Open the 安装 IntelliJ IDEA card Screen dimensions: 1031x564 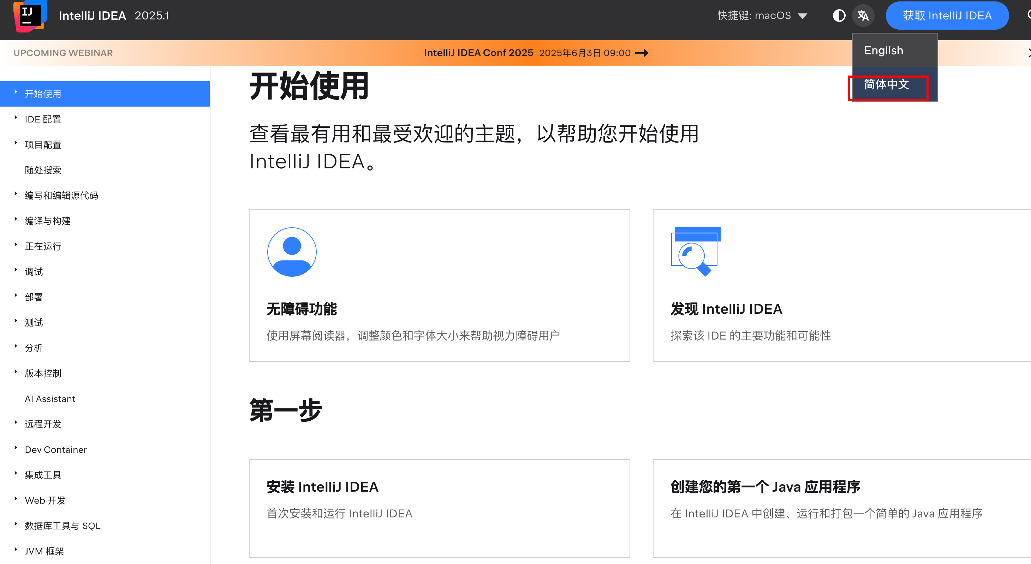click(x=440, y=508)
